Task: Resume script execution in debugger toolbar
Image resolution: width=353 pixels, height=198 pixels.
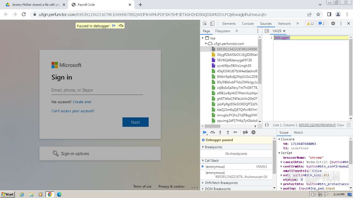Action: pyautogui.click(x=205, y=132)
